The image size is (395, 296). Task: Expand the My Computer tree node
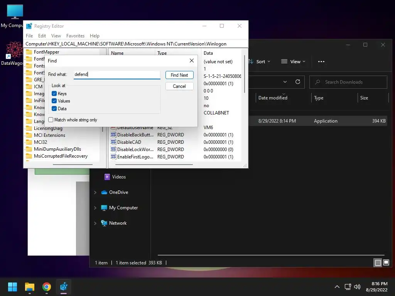click(x=95, y=208)
